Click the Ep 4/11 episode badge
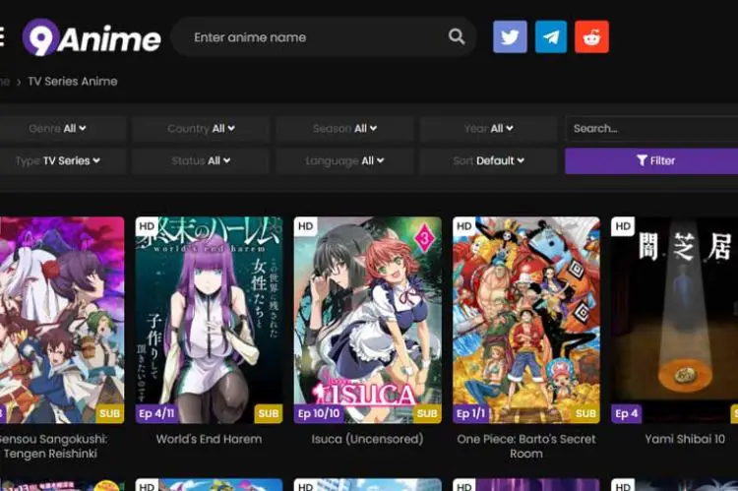This screenshot has width=738, height=491. point(156,413)
